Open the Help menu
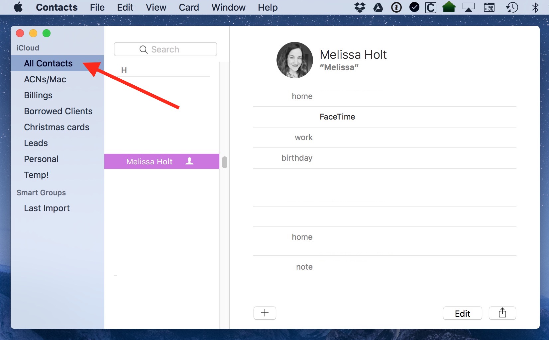 [x=268, y=7]
